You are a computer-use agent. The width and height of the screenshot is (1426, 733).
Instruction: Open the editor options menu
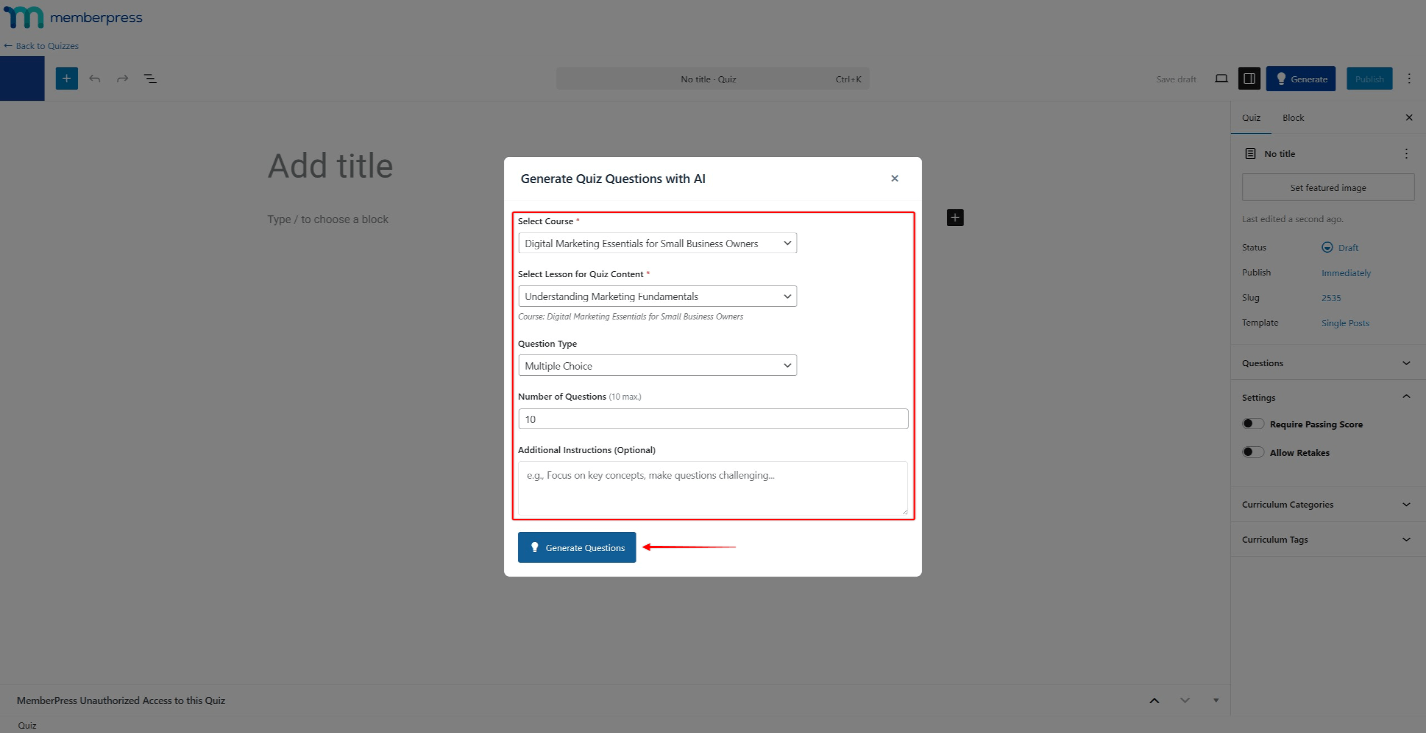click(x=1410, y=78)
